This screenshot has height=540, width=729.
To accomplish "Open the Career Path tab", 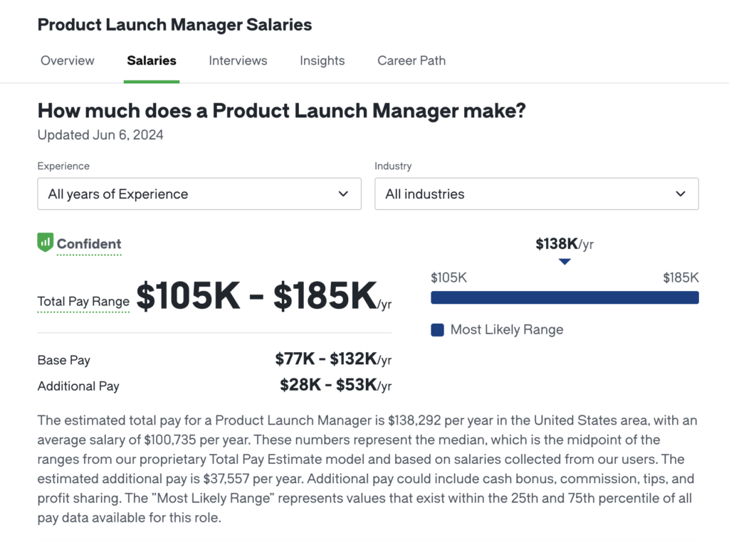I will 411,60.
